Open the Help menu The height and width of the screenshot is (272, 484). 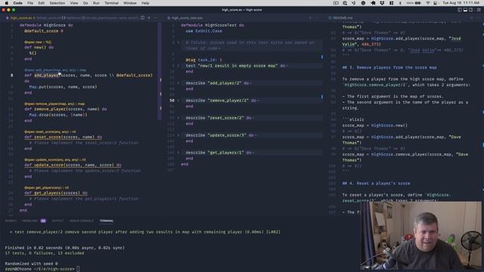point(145,3)
